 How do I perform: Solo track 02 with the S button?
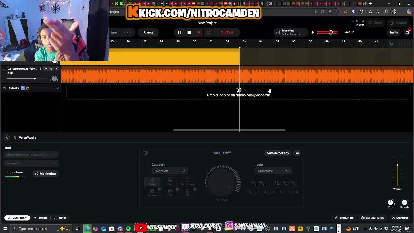[51, 69]
